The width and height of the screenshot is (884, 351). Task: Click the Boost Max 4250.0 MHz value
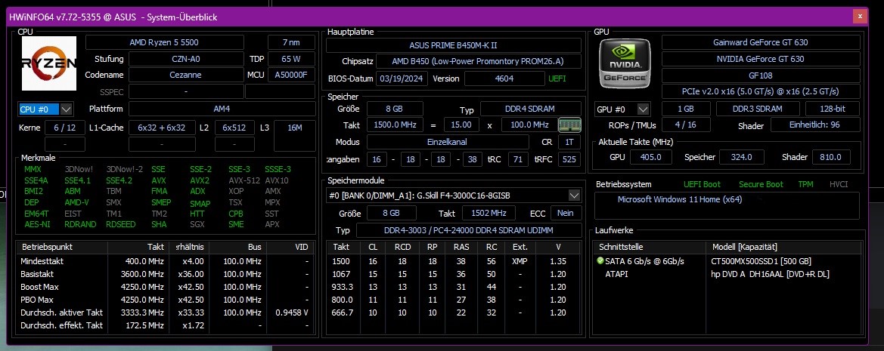point(144,287)
